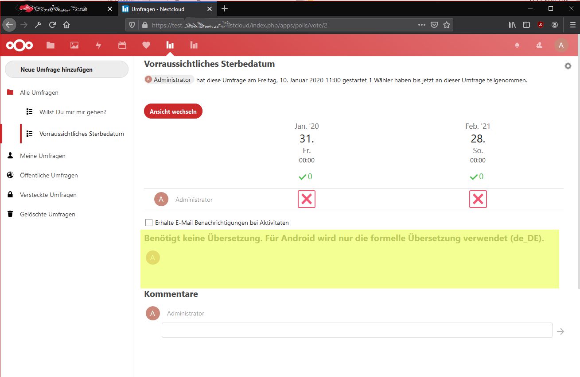Open the notifications bell
580x377 pixels.
click(x=517, y=45)
